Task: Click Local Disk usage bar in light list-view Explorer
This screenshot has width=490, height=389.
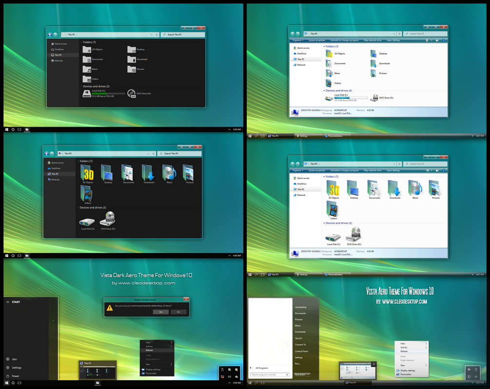Action: coord(351,98)
